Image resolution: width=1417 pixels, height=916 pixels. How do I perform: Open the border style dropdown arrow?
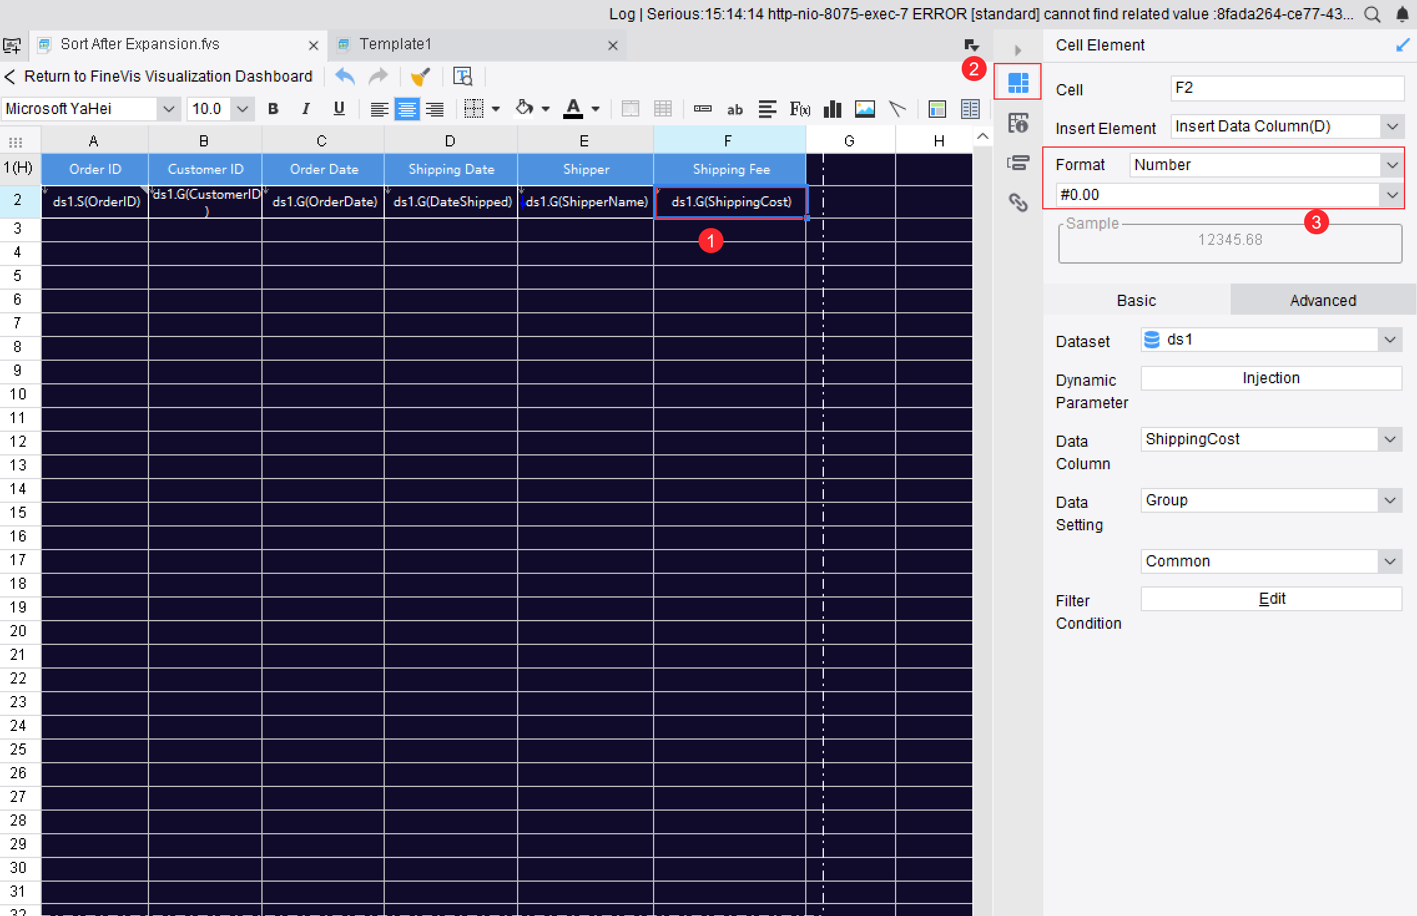point(496,109)
